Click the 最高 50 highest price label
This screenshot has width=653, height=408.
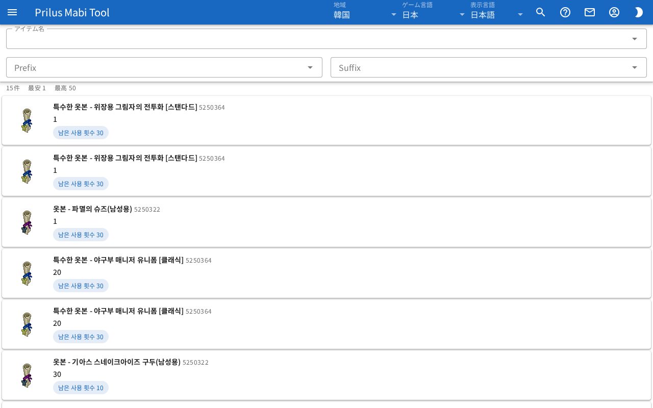click(x=65, y=88)
